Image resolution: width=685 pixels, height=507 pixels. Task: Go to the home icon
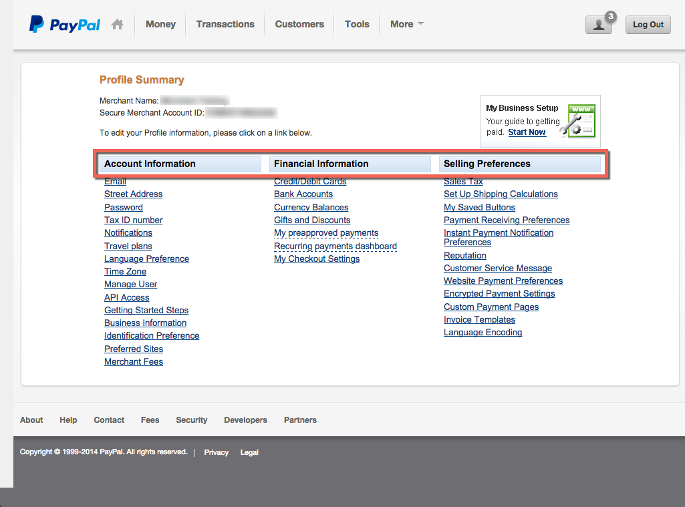tap(117, 24)
